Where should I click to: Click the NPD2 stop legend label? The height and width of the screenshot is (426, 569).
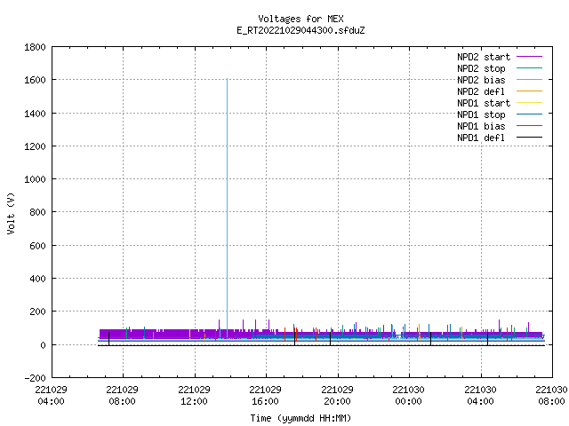[481, 68]
